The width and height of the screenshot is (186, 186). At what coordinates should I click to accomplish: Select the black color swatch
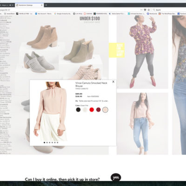pyautogui.click(x=78, y=110)
